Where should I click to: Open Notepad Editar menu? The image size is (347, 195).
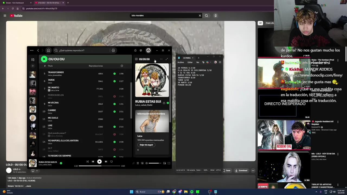(x=190, y=62)
